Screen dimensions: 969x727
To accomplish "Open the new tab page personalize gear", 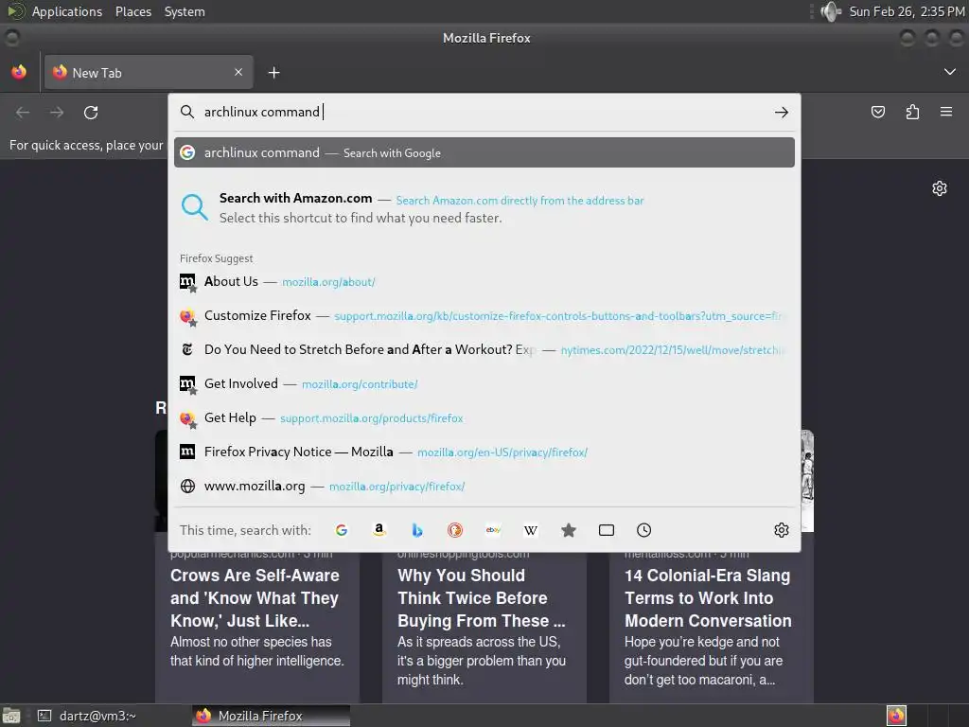I will pyautogui.click(x=940, y=188).
